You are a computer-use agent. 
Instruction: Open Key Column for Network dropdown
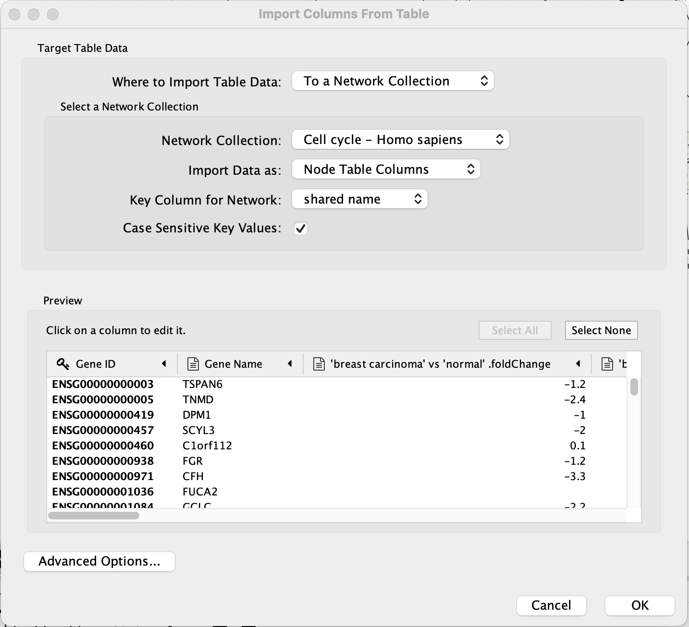tap(359, 199)
